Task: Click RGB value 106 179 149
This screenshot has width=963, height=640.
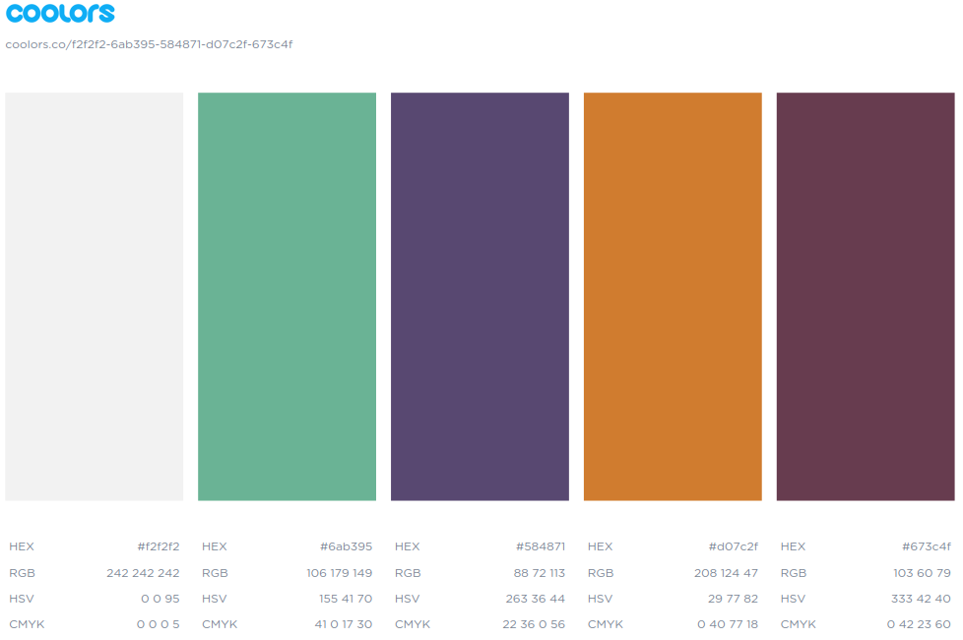Action: pos(340,572)
